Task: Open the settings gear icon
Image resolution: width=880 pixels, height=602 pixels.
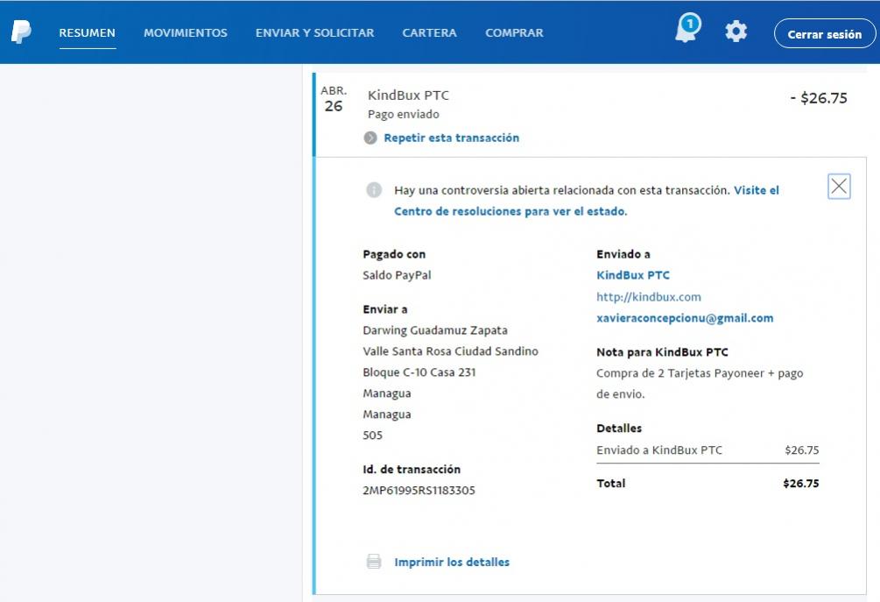Action: (x=736, y=32)
